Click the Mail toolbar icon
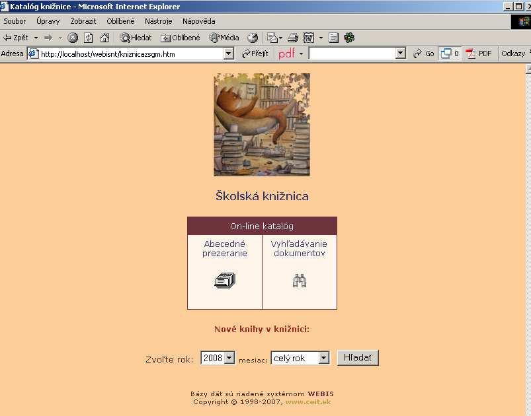 click(x=272, y=38)
